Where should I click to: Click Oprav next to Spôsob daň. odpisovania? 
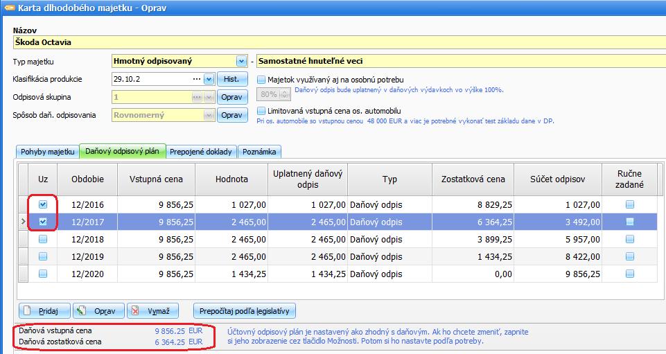pyautogui.click(x=232, y=115)
